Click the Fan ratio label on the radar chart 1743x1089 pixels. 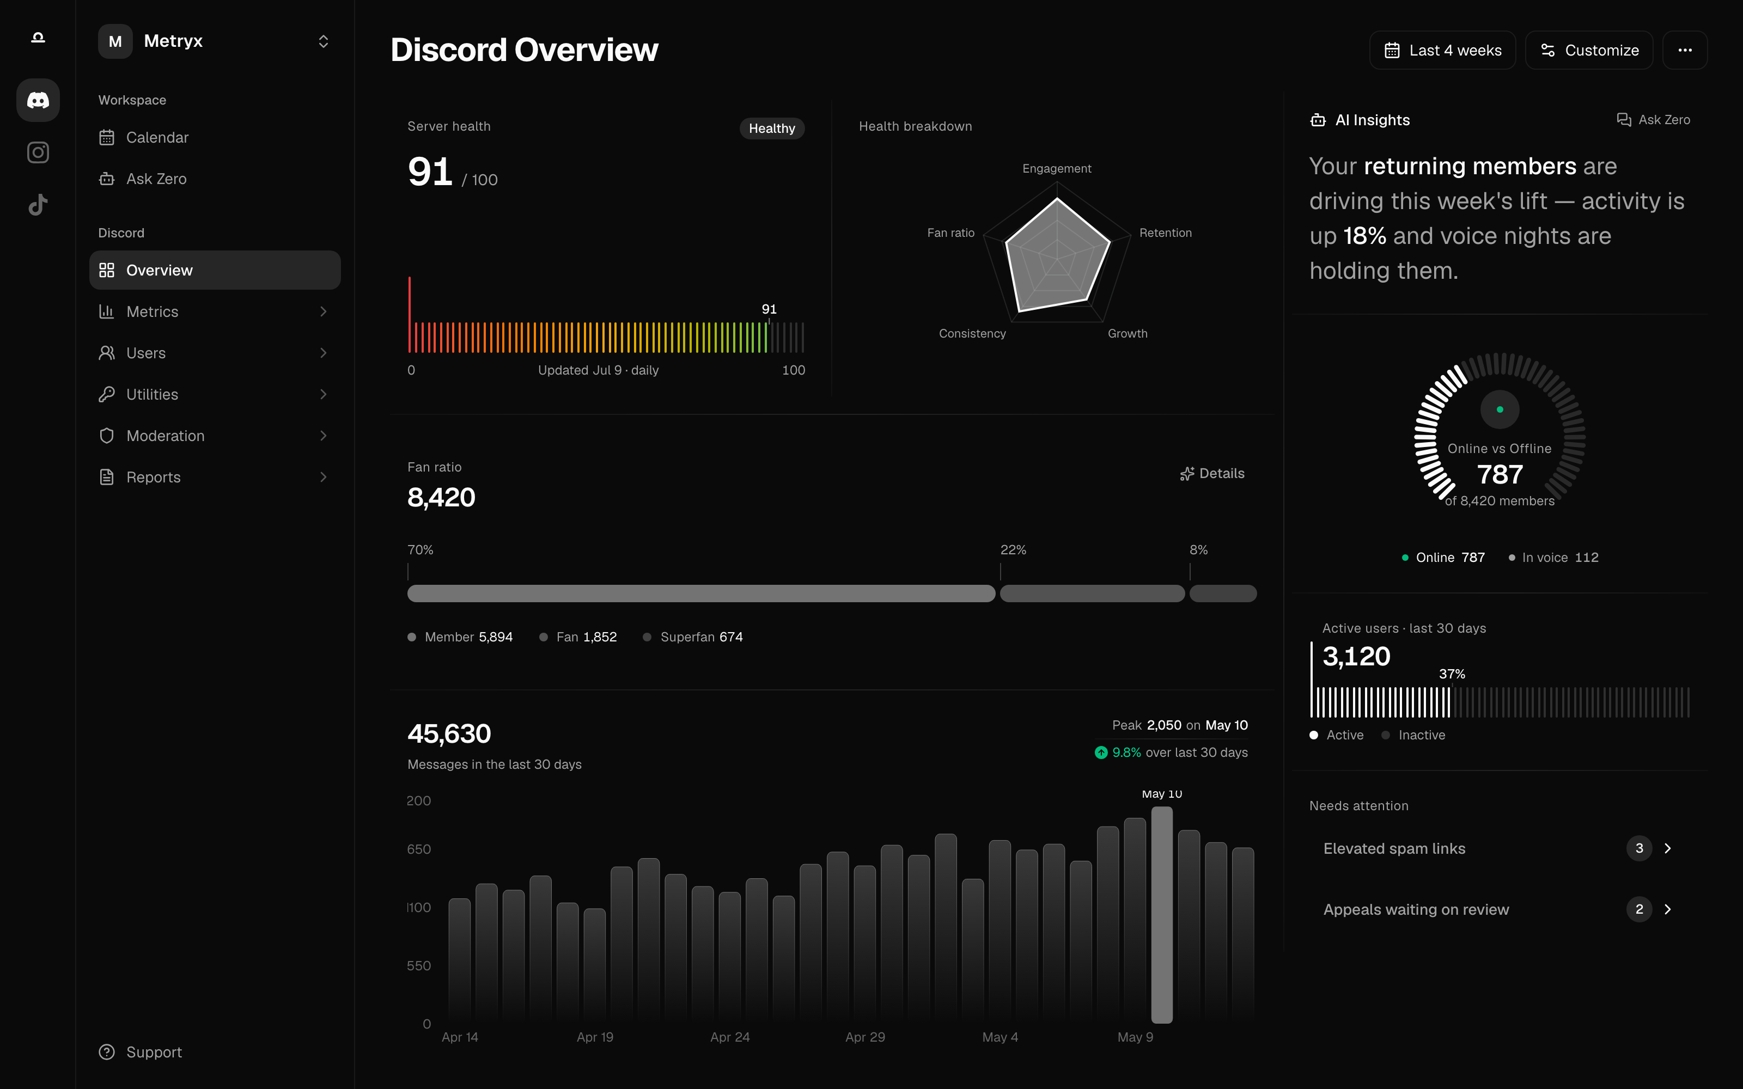pyautogui.click(x=950, y=233)
